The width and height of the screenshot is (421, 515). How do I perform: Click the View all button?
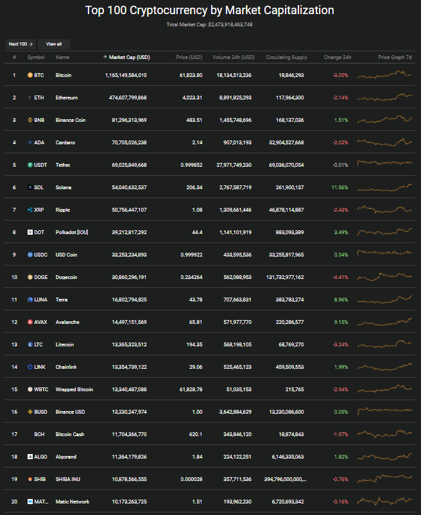[x=53, y=44]
